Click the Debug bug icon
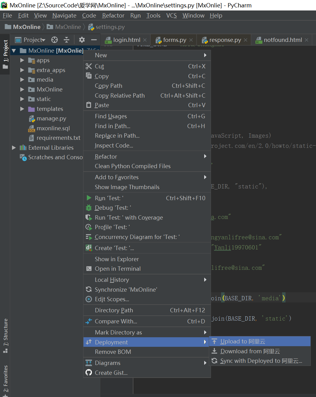The width and height of the screenshot is (316, 397). [x=89, y=208]
